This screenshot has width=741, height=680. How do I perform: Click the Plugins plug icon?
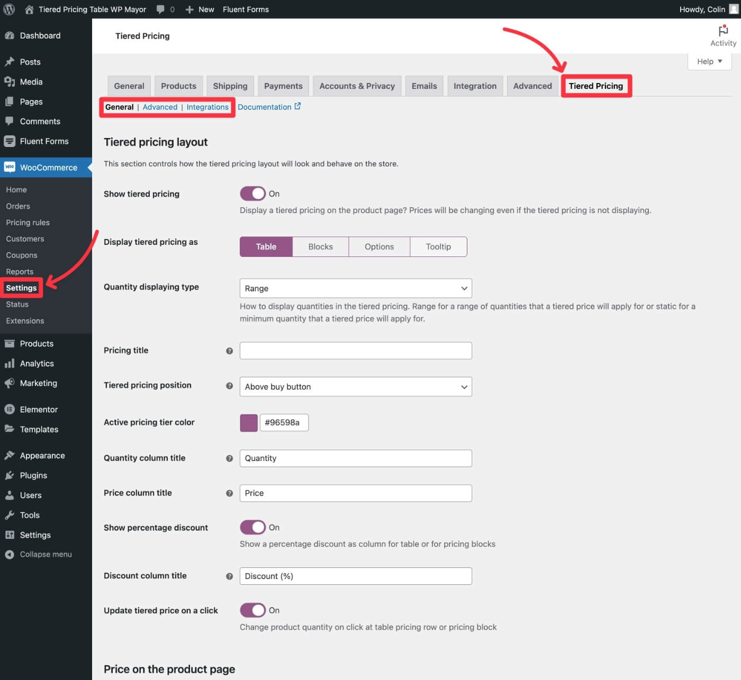coord(10,475)
